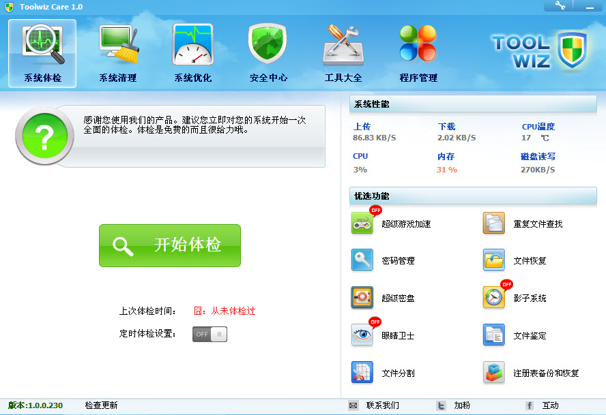This screenshot has height=415, width=606.
Task: Open 超级密盘 label
Action: (x=398, y=298)
